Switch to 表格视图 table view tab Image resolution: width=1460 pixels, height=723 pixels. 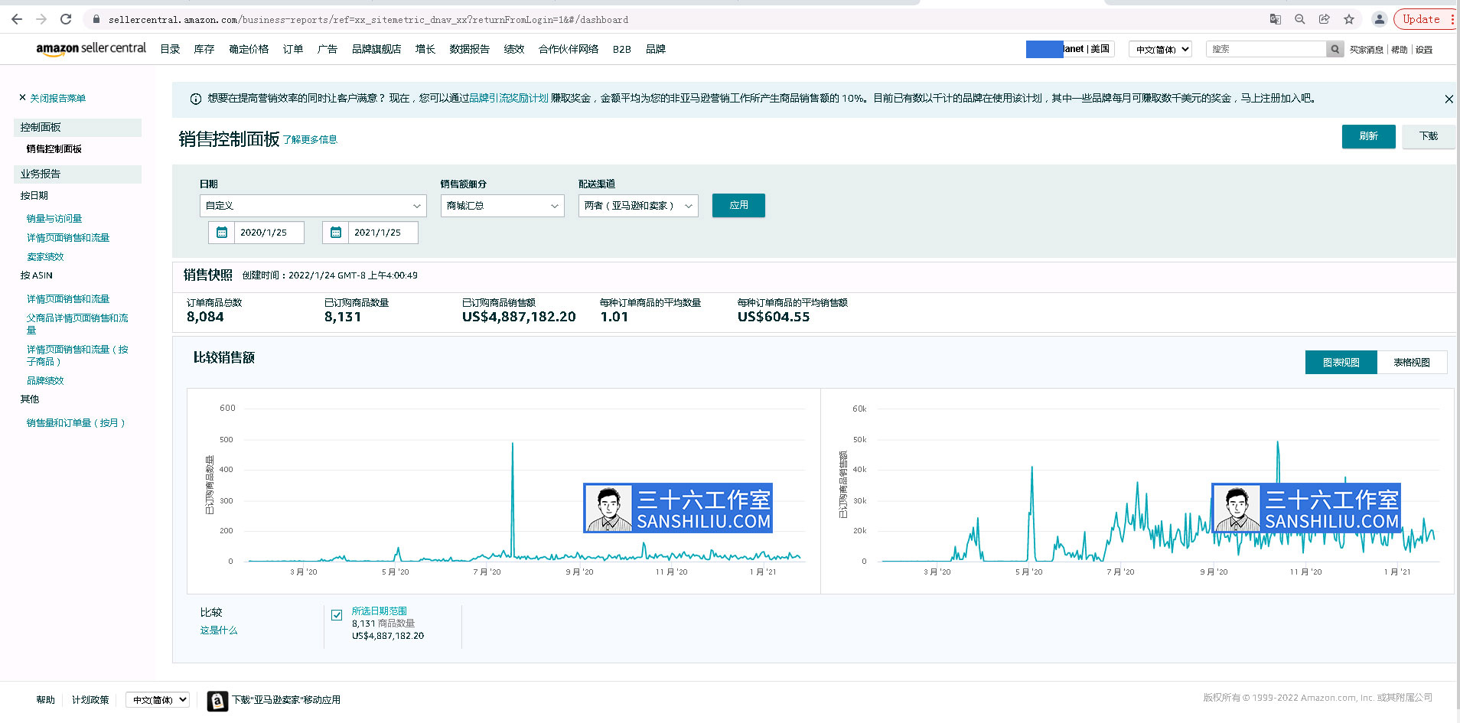pos(1412,363)
